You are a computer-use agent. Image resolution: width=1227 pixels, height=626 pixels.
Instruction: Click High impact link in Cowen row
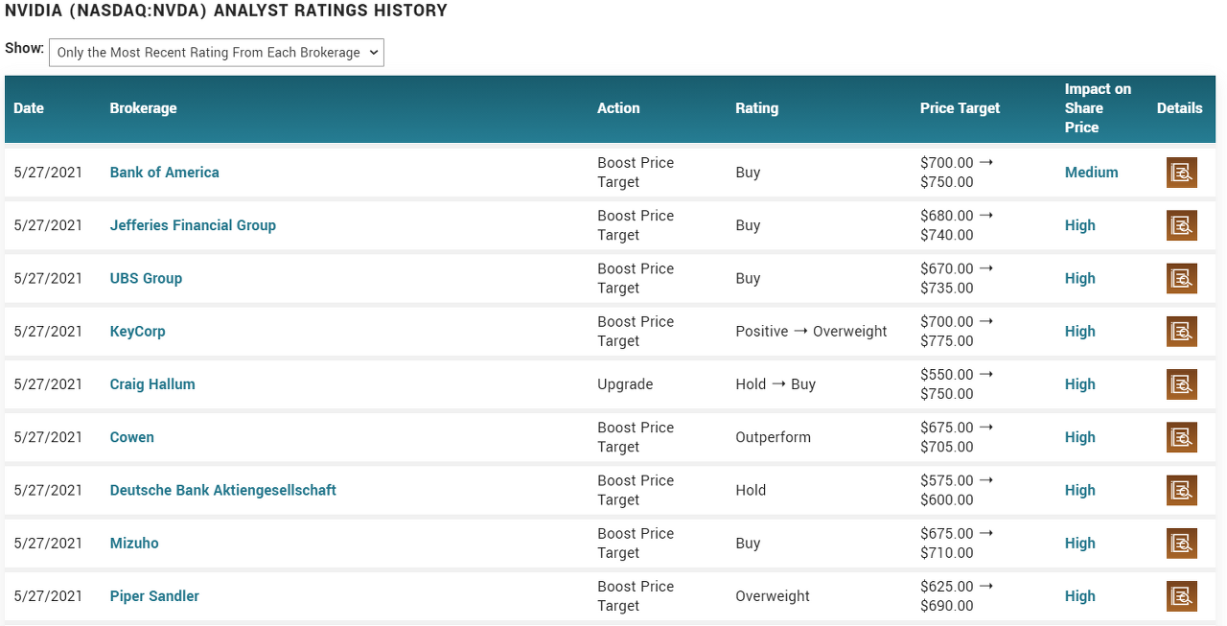coord(1080,437)
